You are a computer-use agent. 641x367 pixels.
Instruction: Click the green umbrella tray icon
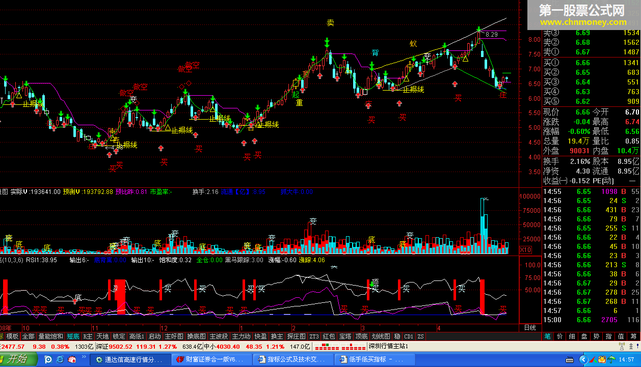[x=611, y=359]
